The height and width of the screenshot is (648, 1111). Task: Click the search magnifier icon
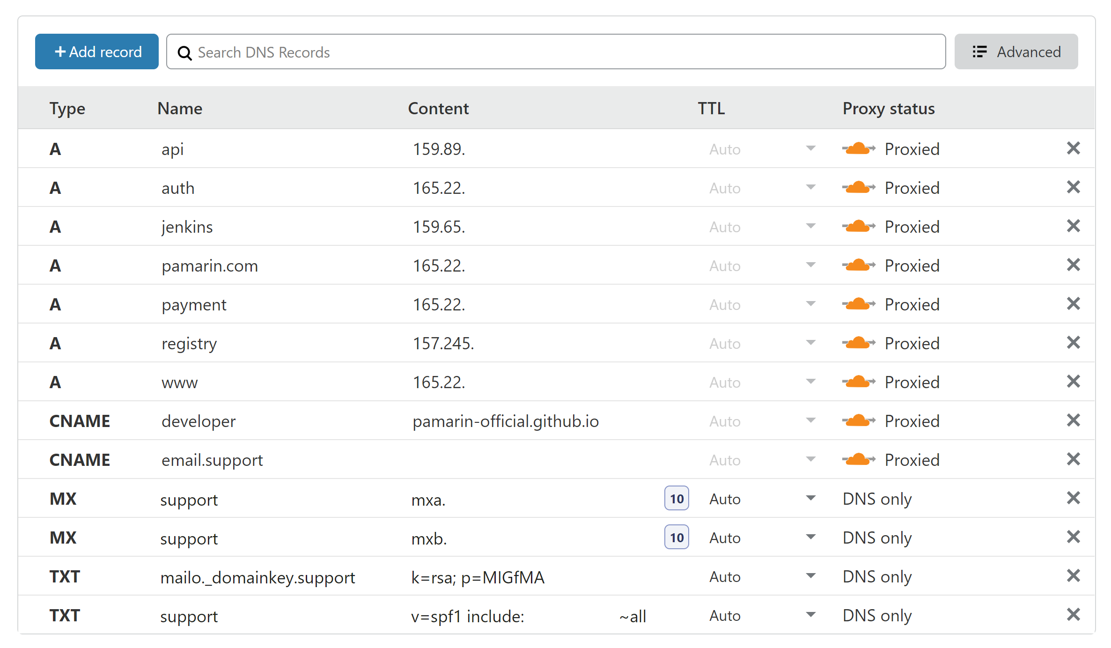(x=185, y=53)
